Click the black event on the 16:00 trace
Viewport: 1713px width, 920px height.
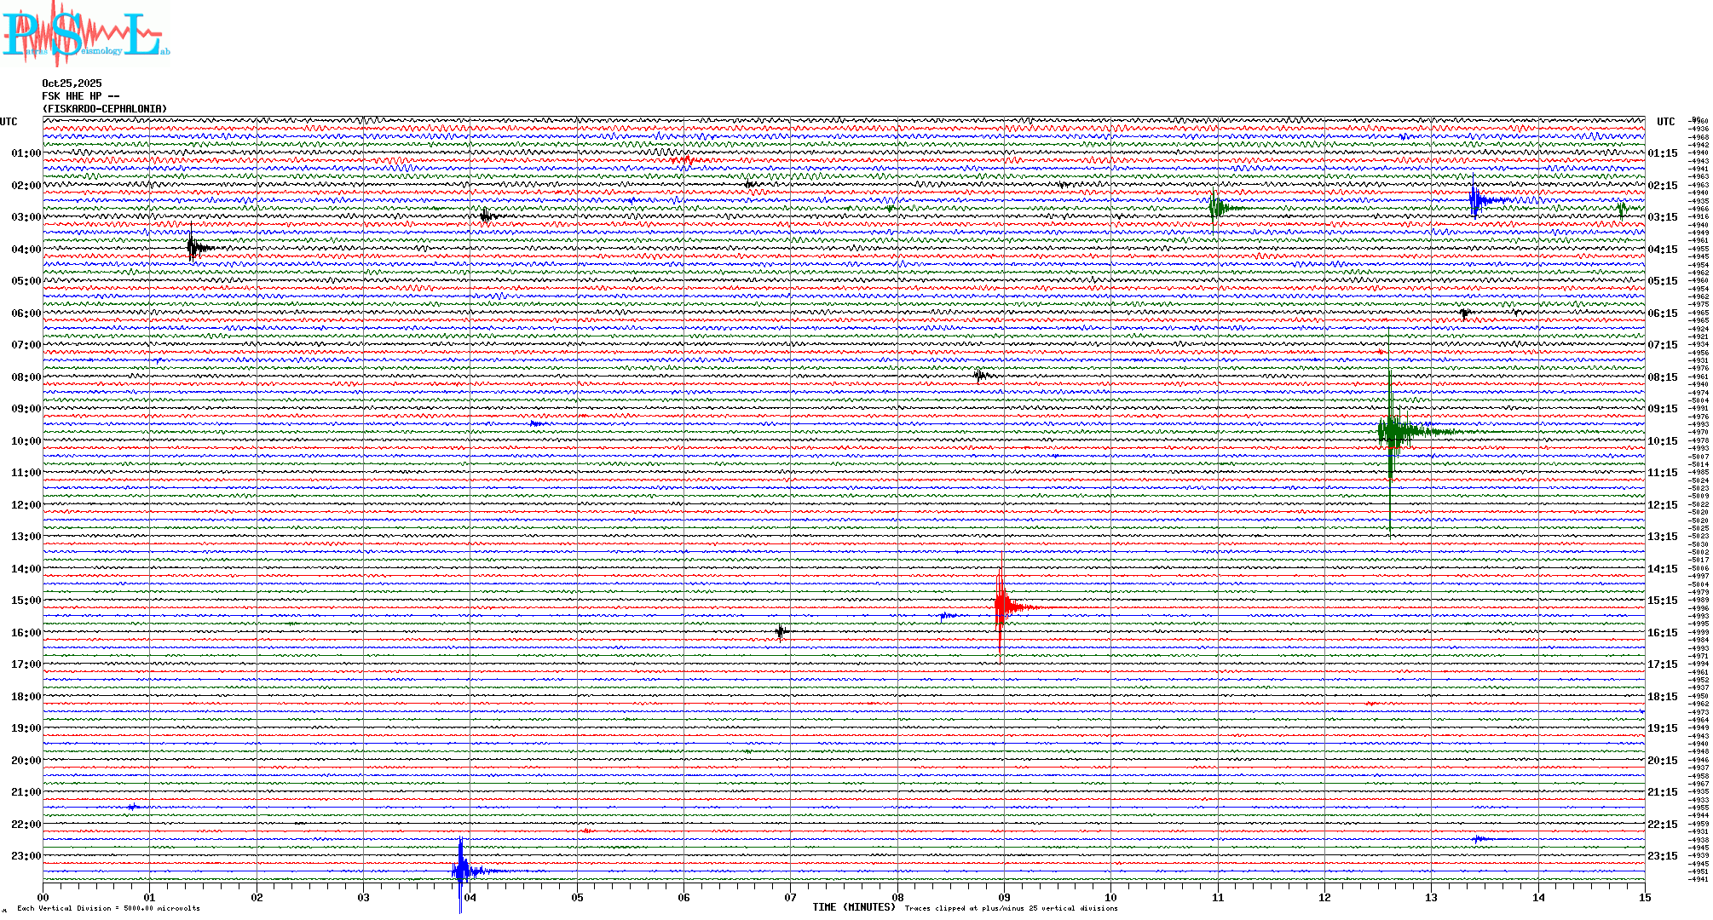click(781, 631)
